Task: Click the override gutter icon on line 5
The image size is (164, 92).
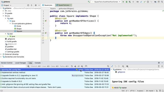Action: coord(46,21)
